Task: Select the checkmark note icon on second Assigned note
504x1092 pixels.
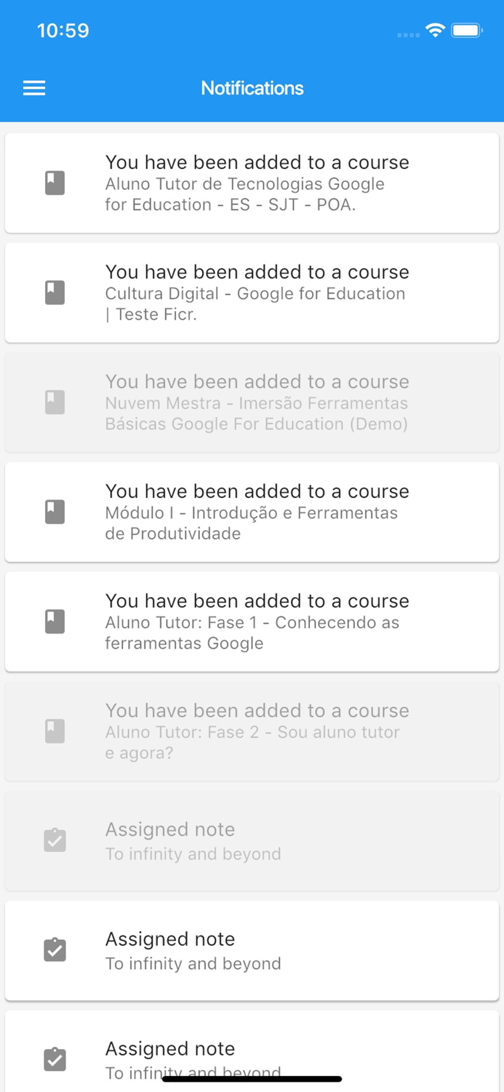Action: coord(55,949)
